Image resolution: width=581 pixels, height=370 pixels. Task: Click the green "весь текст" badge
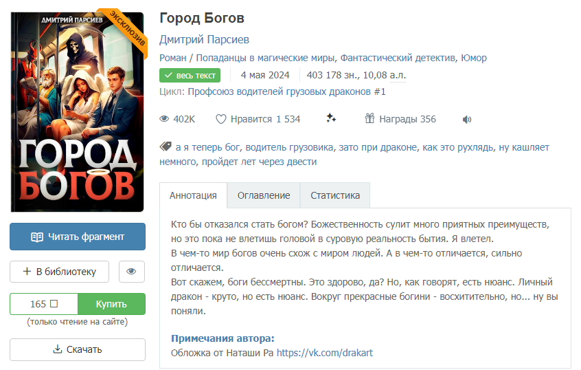[x=190, y=76]
